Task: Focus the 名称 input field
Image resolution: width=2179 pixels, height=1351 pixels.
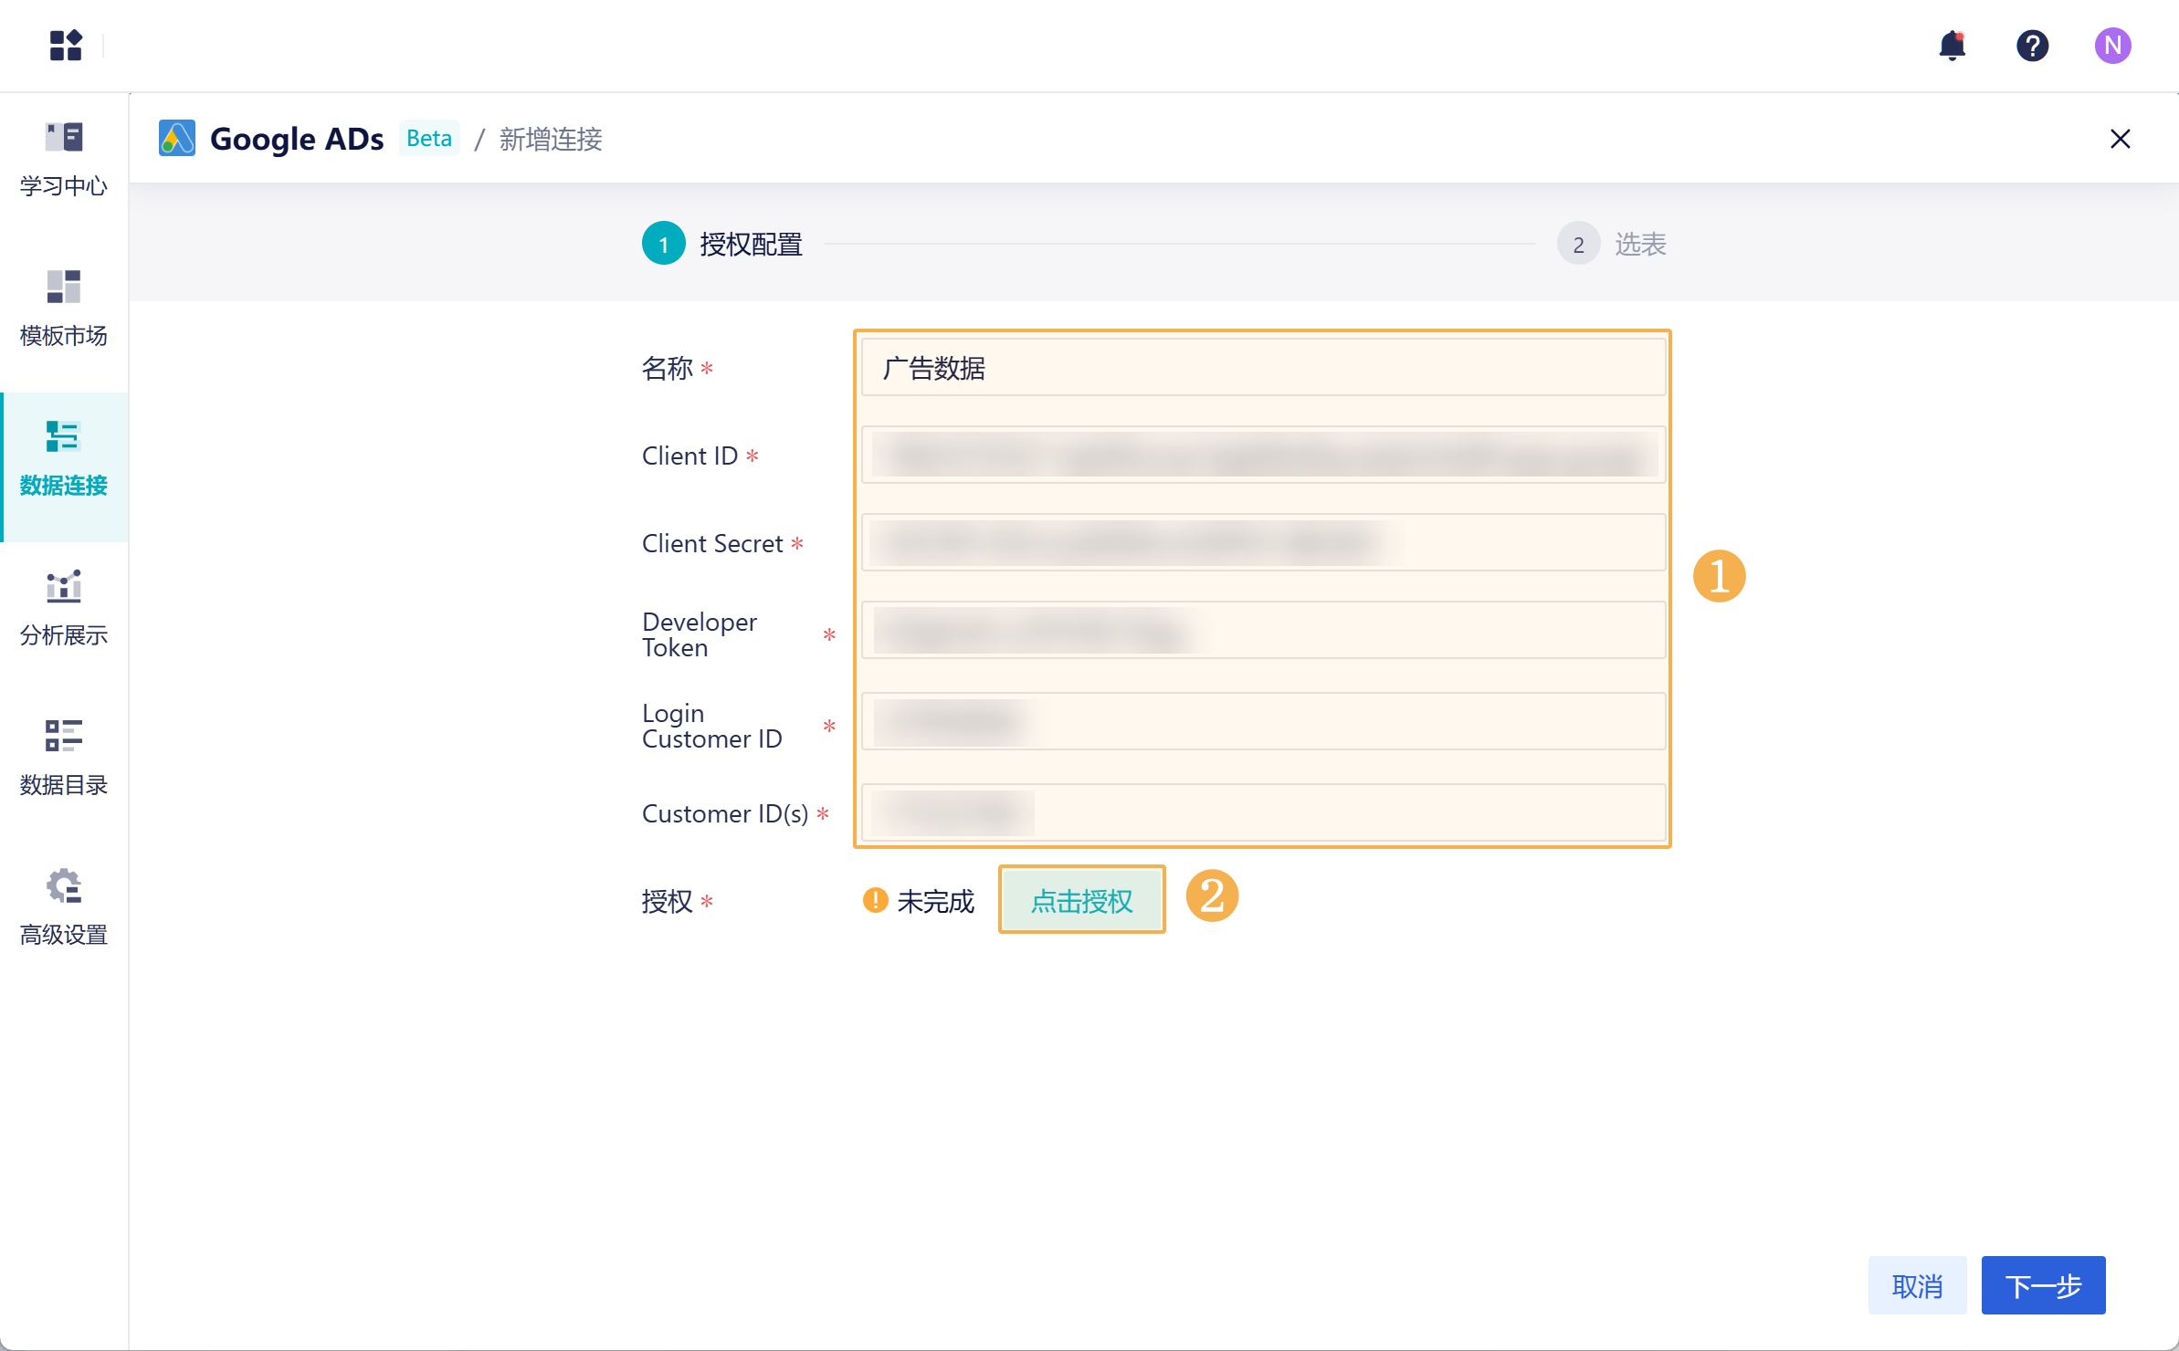Action: click(x=1263, y=368)
